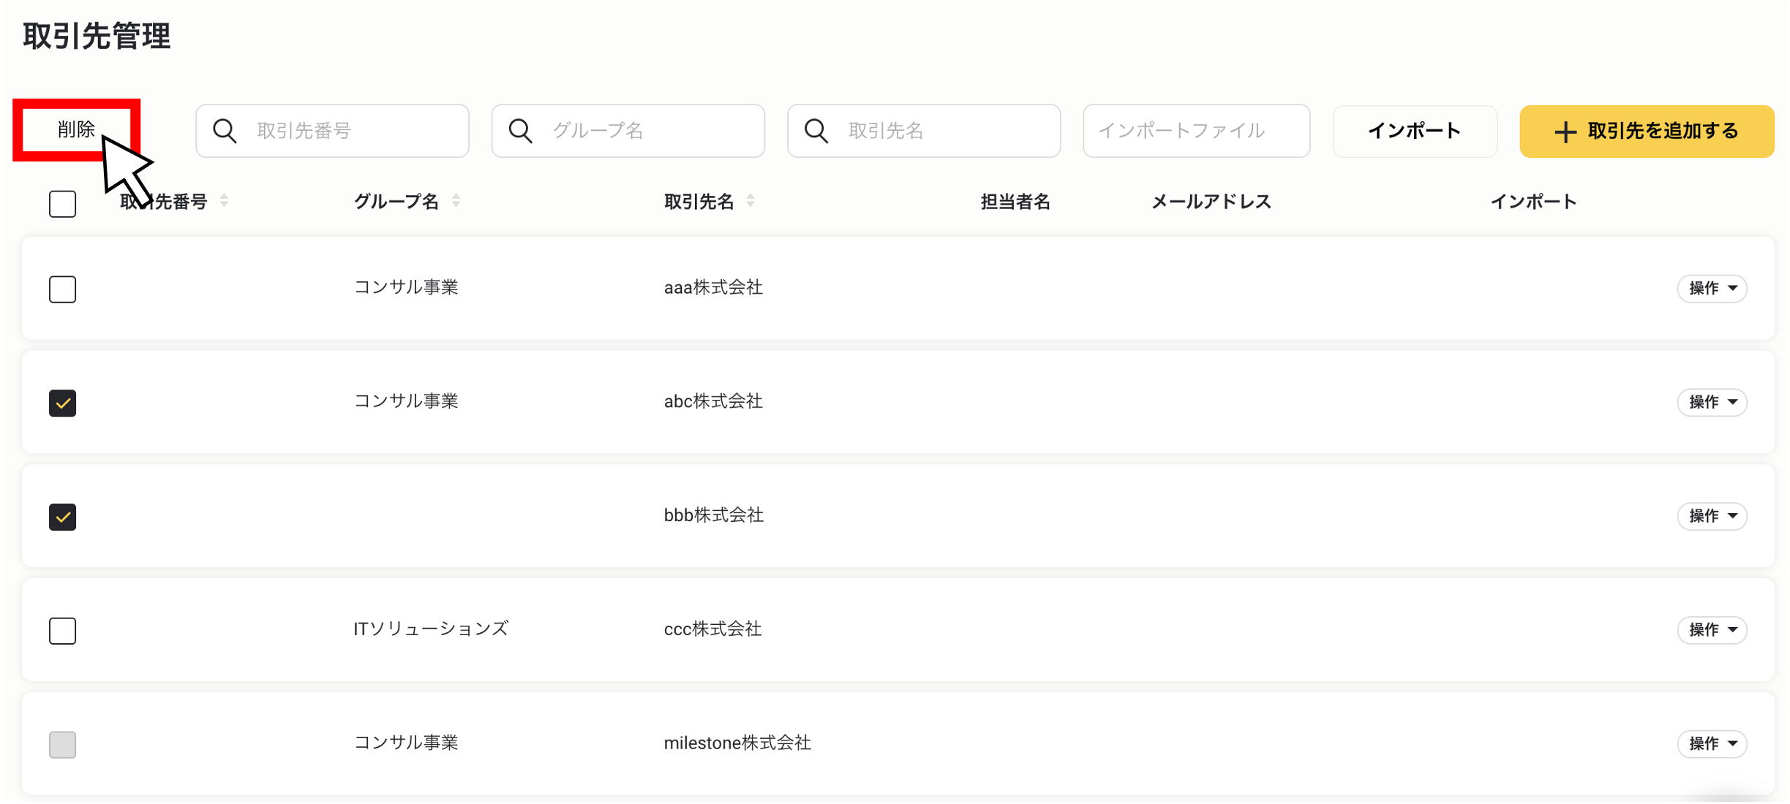Viewport: 1790px width, 804px height.
Task: Click the 担当者名 column header
Action: coord(1015,202)
